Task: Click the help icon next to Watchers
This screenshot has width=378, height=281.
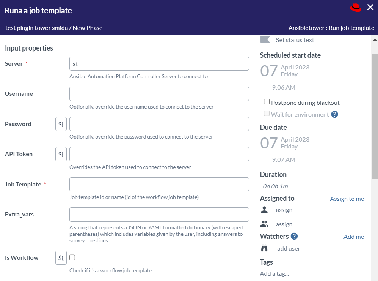Action: click(294, 236)
